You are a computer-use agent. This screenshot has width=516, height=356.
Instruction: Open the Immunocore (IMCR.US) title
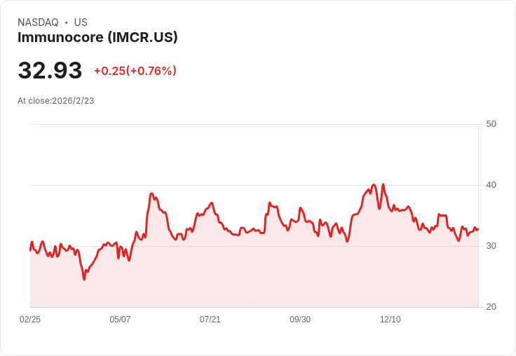click(97, 37)
